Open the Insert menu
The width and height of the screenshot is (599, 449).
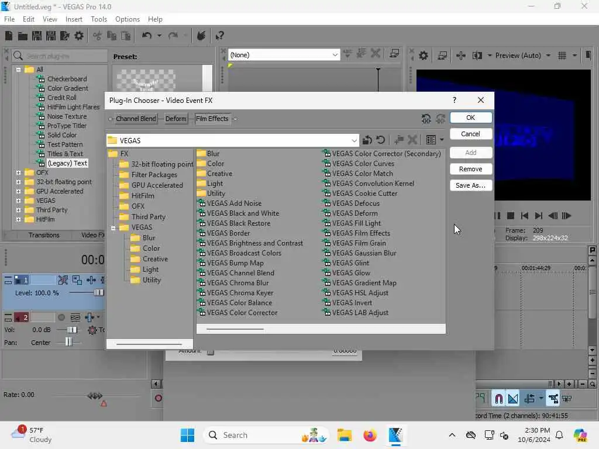[x=74, y=19]
